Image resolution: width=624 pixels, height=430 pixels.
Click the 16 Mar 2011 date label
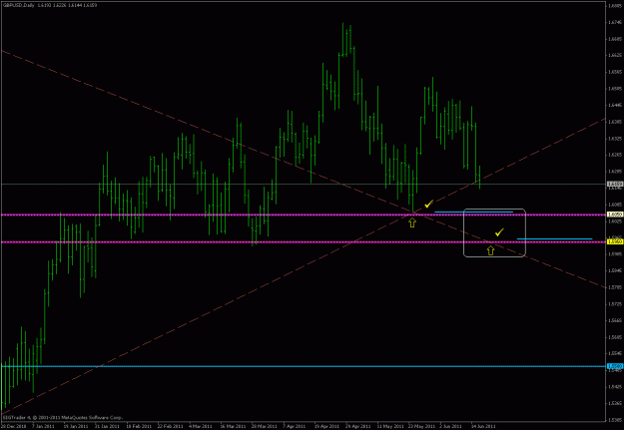click(x=234, y=425)
